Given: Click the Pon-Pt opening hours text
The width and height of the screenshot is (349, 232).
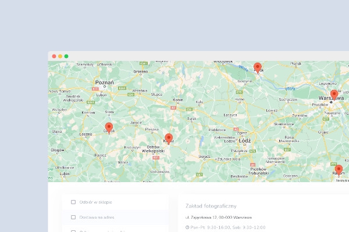Looking at the screenshot, I should (228, 227).
